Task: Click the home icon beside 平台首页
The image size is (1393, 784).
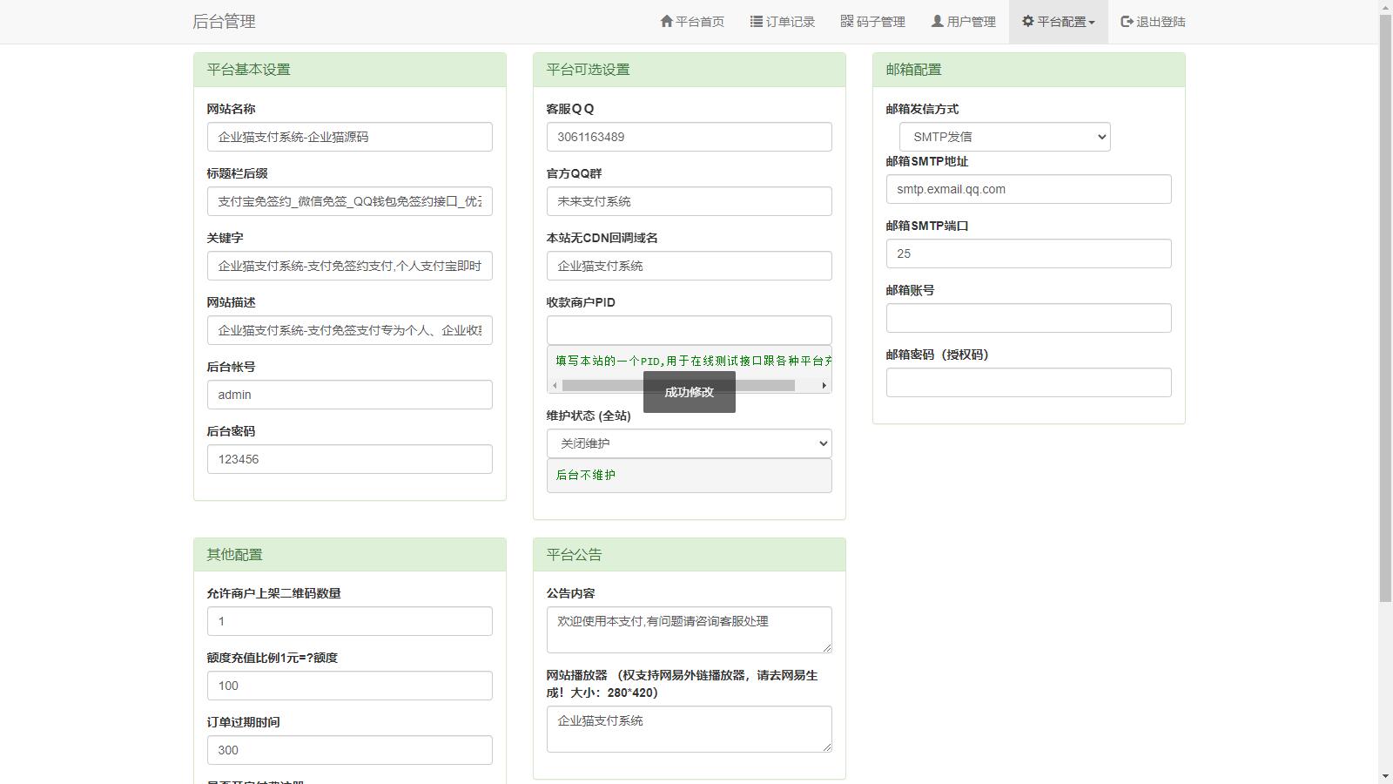Action: point(666,21)
